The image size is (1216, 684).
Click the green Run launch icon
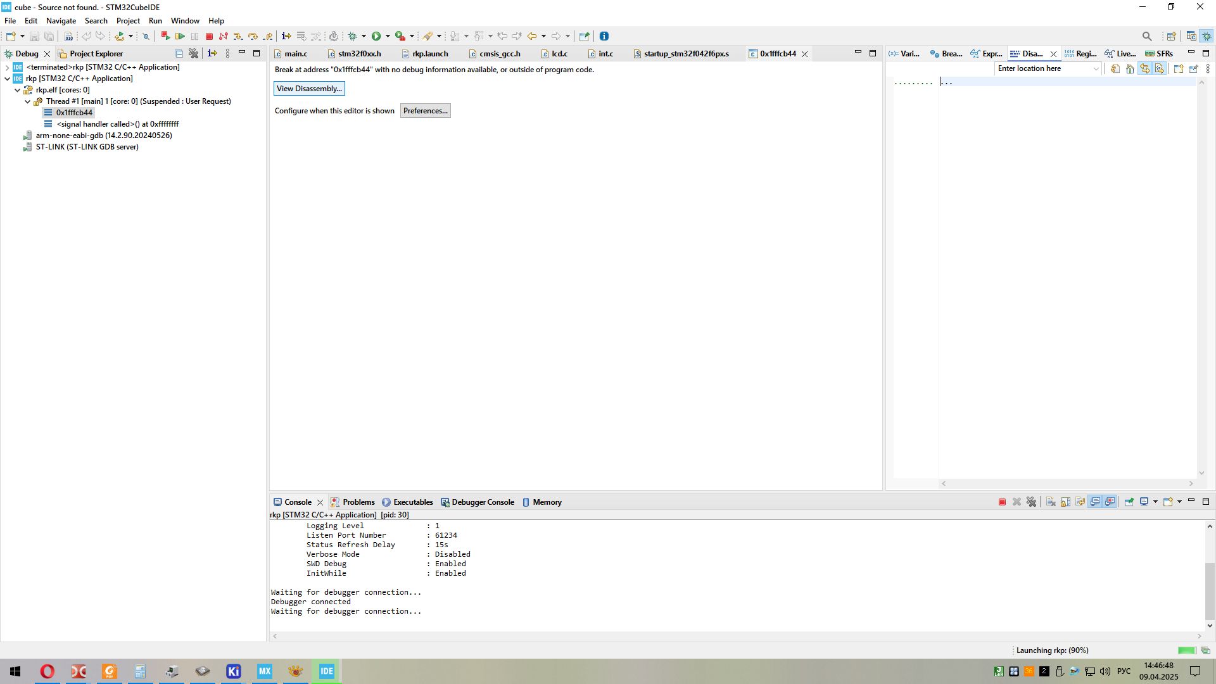pos(376,36)
